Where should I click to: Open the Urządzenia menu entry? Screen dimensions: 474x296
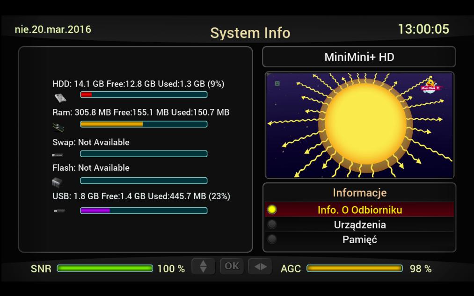[x=359, y=224]
